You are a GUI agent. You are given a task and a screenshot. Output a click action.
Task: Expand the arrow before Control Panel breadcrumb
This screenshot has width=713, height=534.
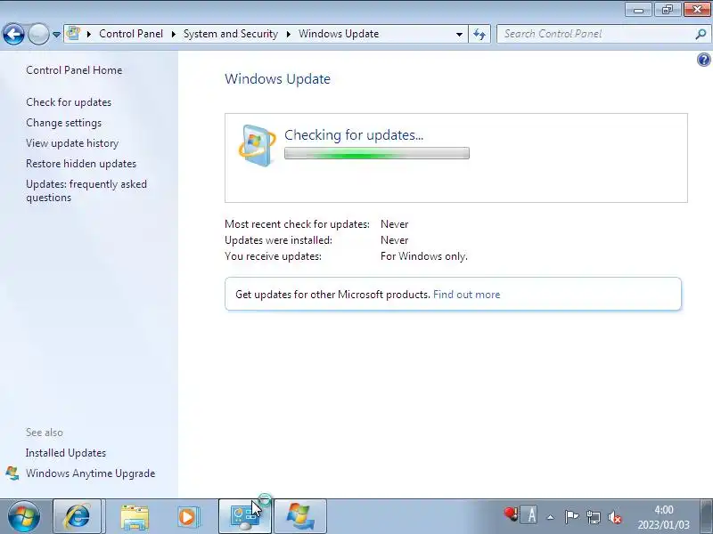(89, 34)
